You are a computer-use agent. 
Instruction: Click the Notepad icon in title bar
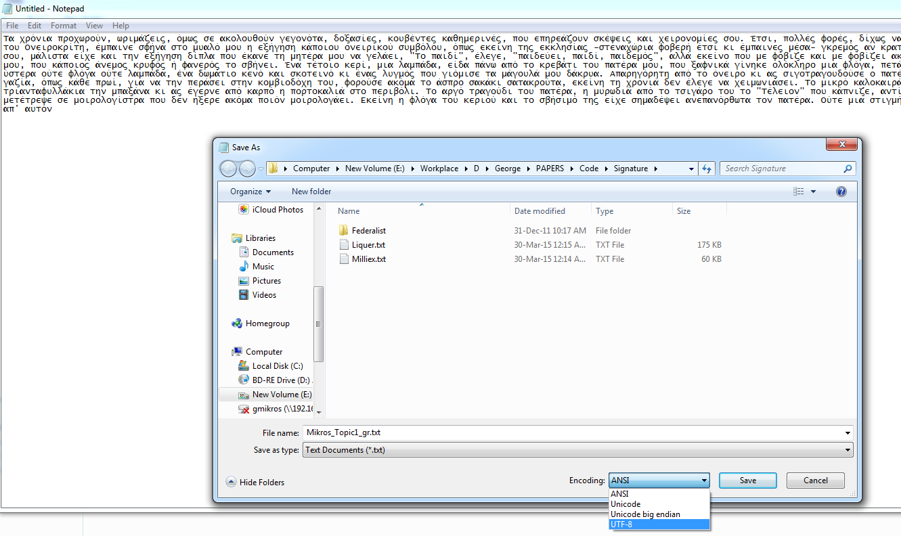point(7,8)
